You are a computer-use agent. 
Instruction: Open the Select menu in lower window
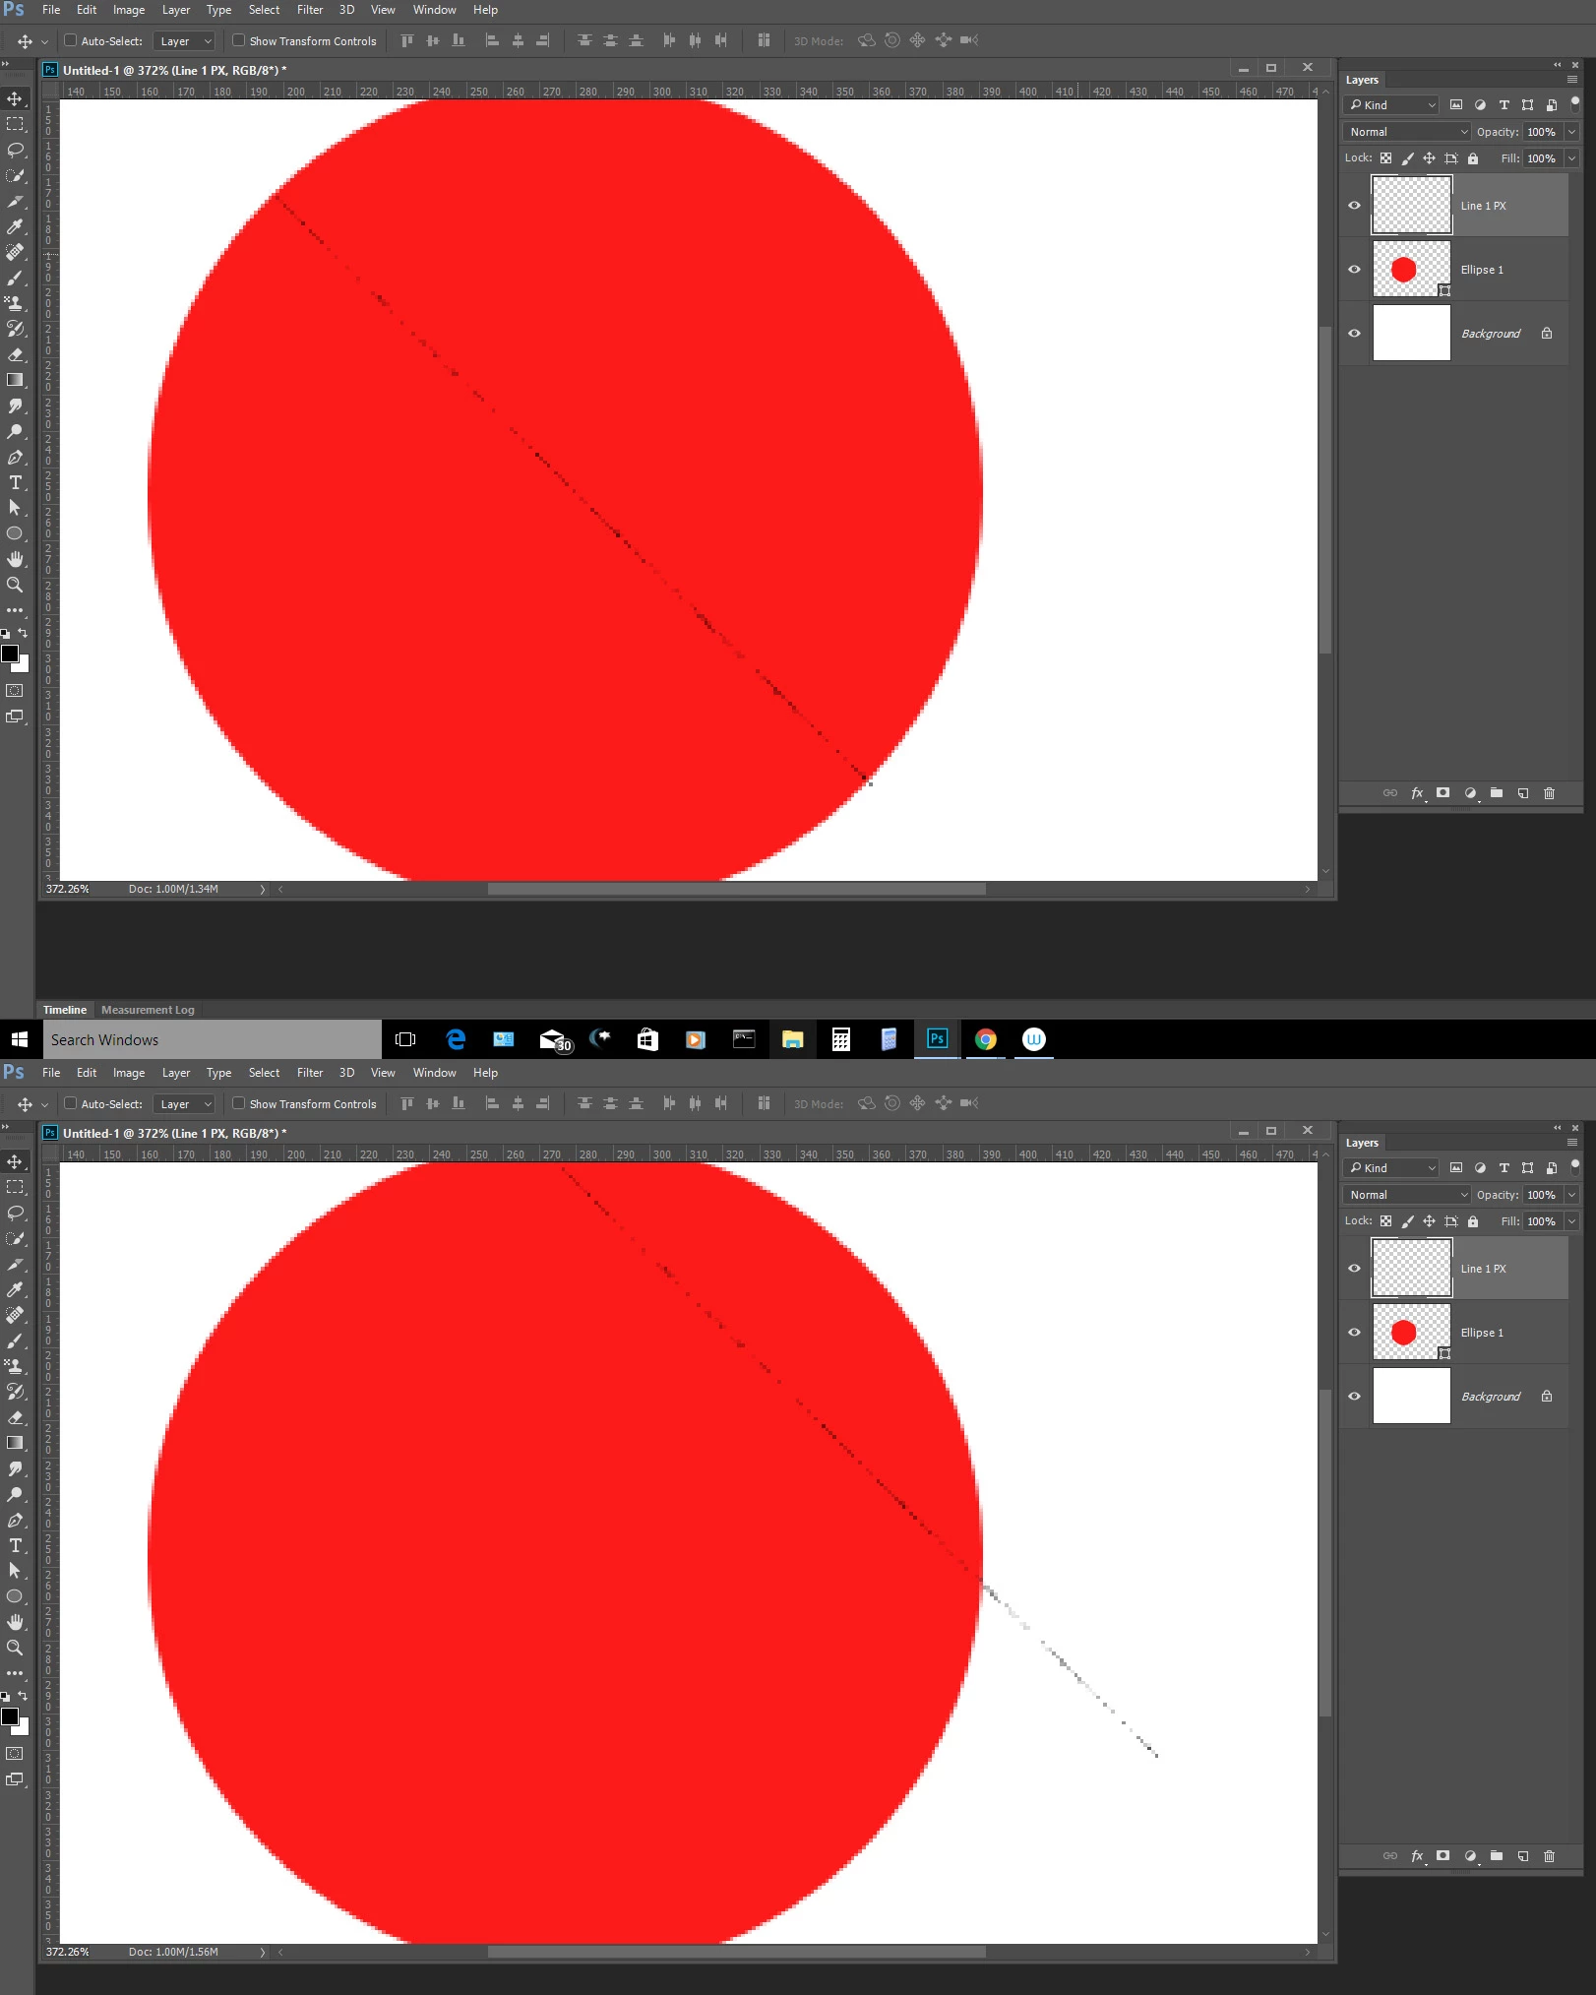264,1073
